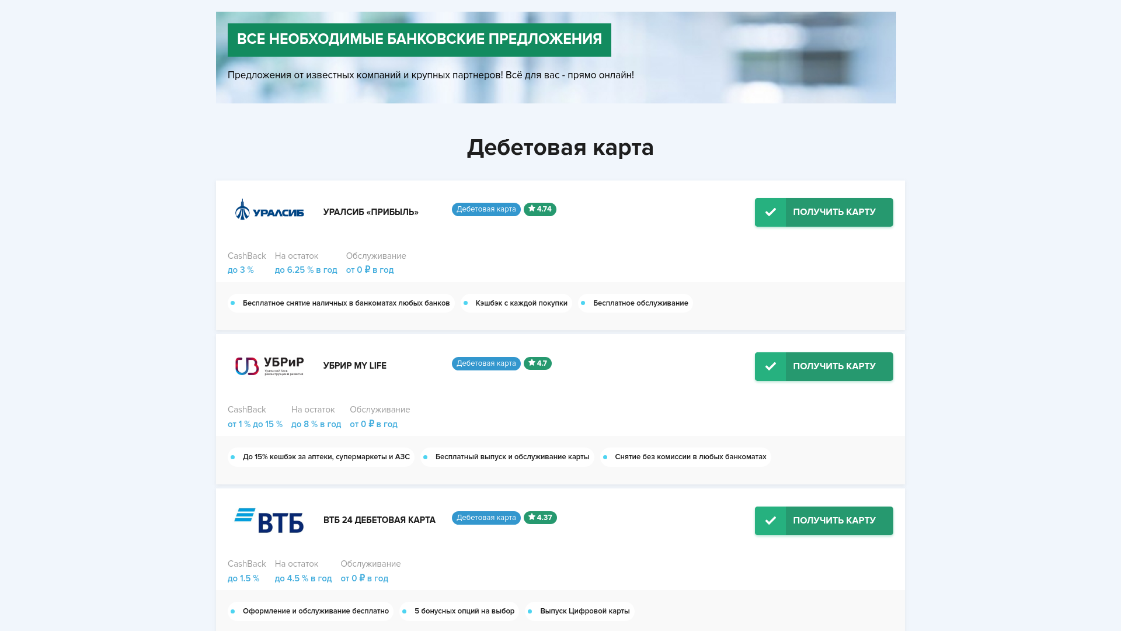Get the УБРИР MY LIFE card
Screen dimensions: 1121x631
[x=824, y=366]
